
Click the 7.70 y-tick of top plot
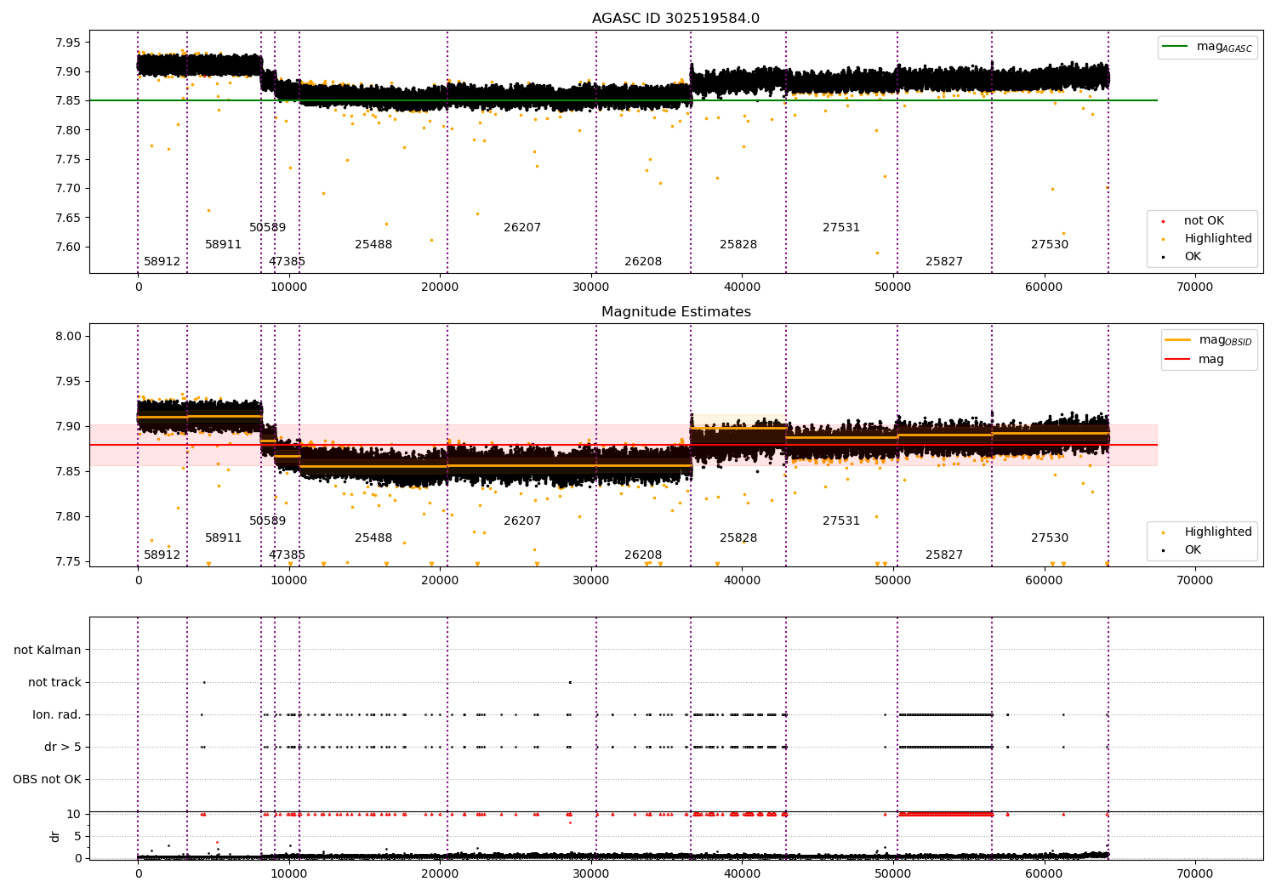pos(69,189)
